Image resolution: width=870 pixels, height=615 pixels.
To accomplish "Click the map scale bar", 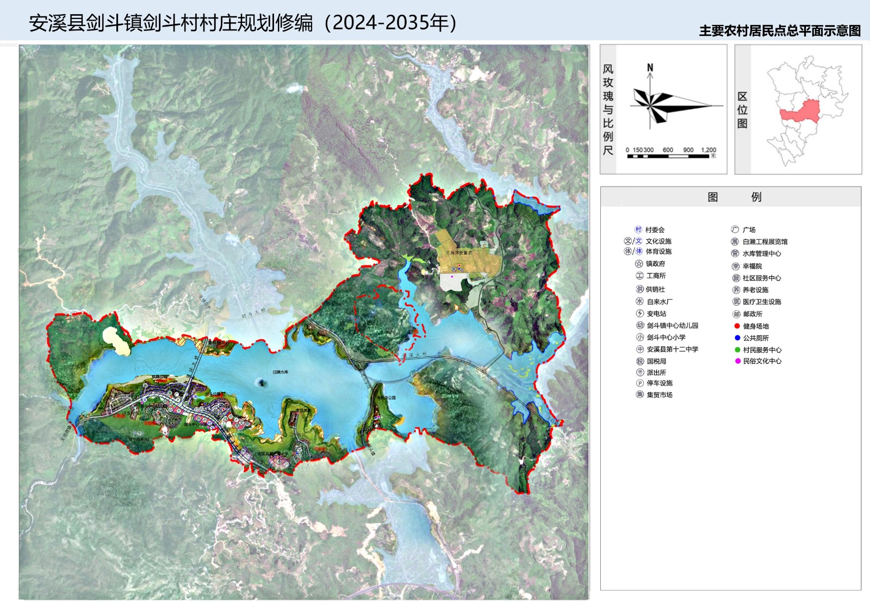I will pyautogui.click(x=668, y=156).
